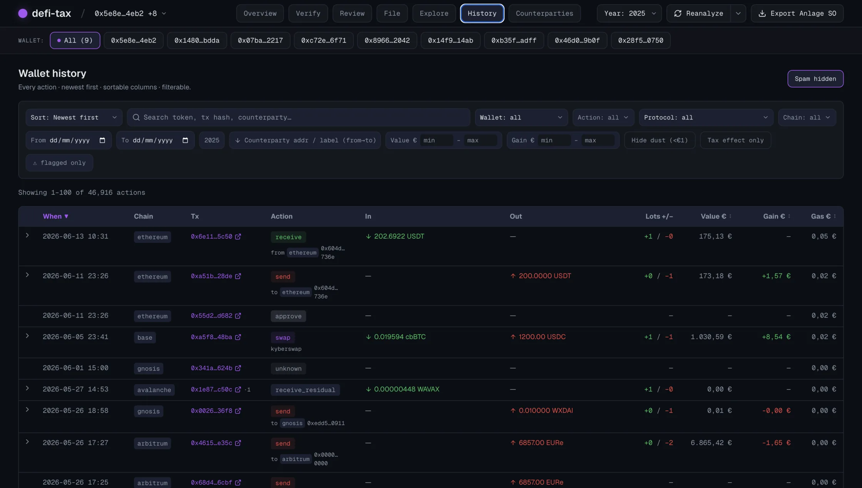Toggle the 2025 year quick filter
The width and height of the screenshot is (862, 488).
click(x=212, y=140)
